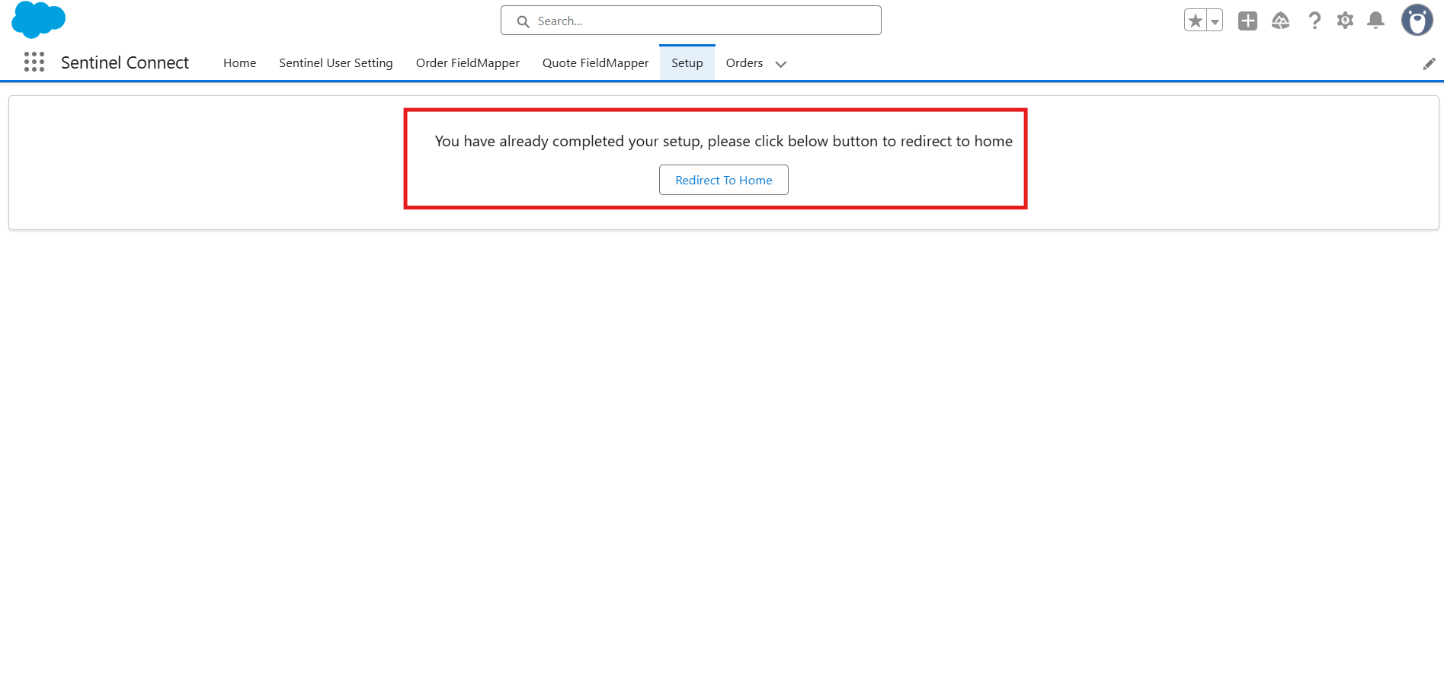Click the pencil icon to edit navigation
Viewport: 1444px width, 688px height.
(x=1429, y=64)
